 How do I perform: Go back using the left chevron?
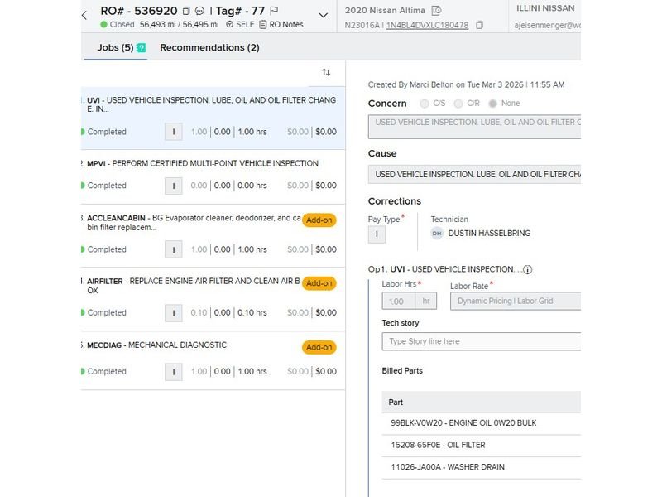click(84, 15)
